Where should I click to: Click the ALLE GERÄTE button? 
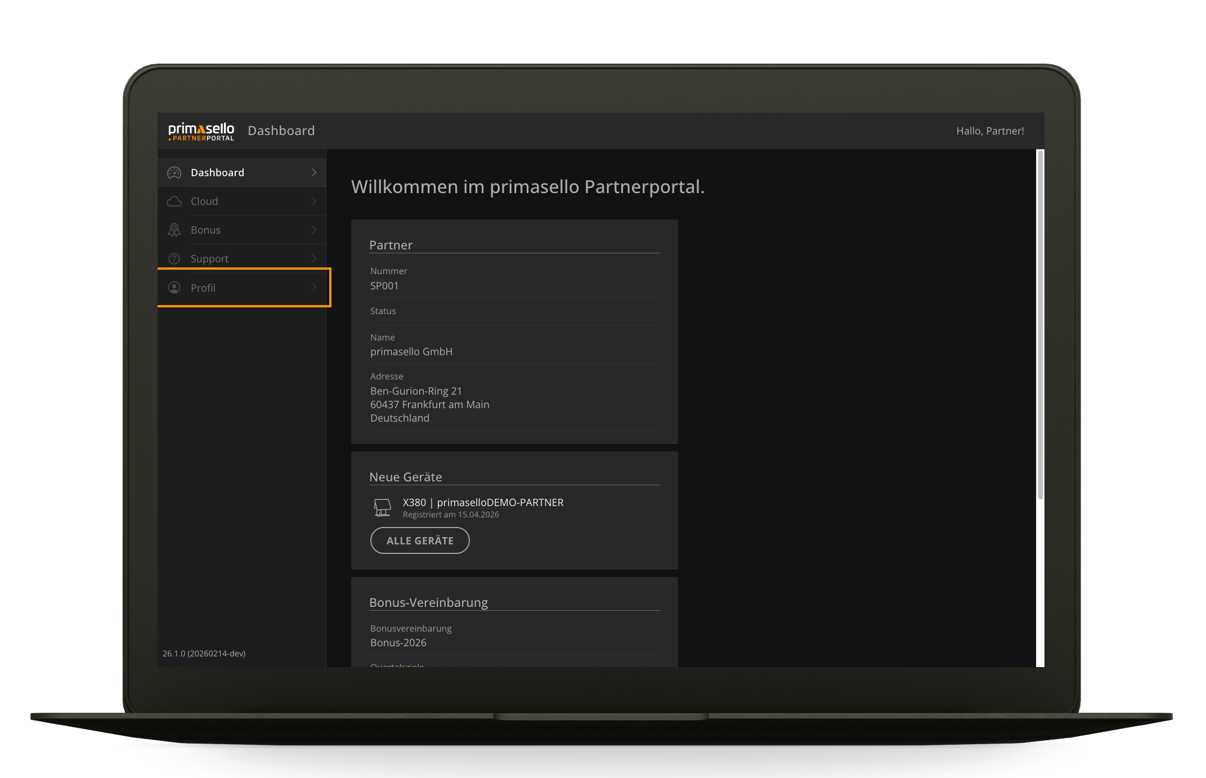coord(419,540)
